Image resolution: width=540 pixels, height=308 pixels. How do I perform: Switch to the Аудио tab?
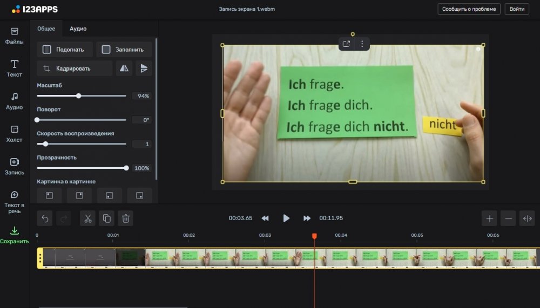pos(78,29)
